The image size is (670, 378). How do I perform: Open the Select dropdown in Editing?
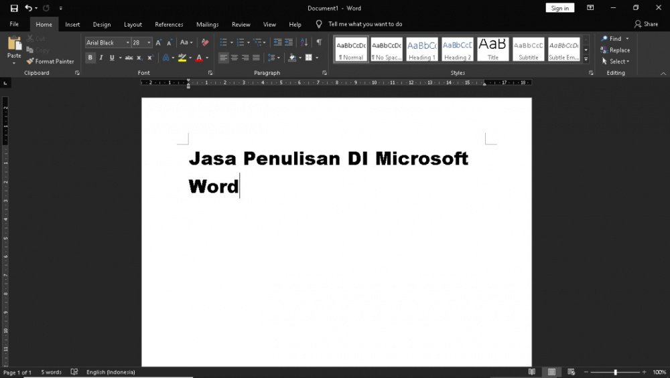point(615,62)
